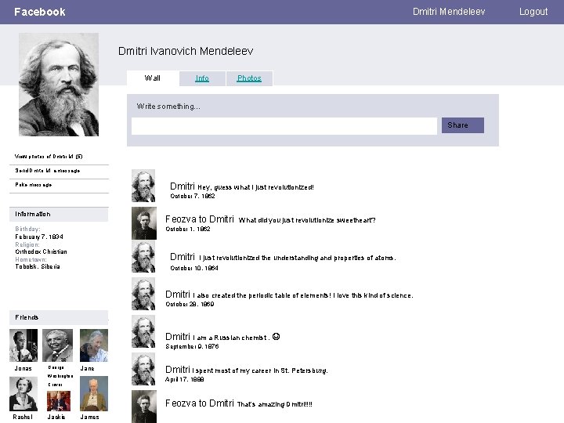Click Feozva's avatar beside 'sweetheart' post
564x423 pixels.
[x=144, y=223]
